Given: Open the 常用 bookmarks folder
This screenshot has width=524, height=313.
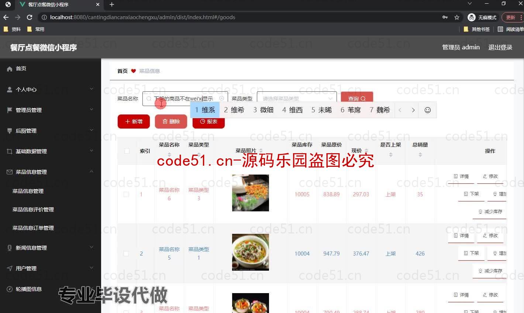Looking at the screenshot, I should coord(36,29).
